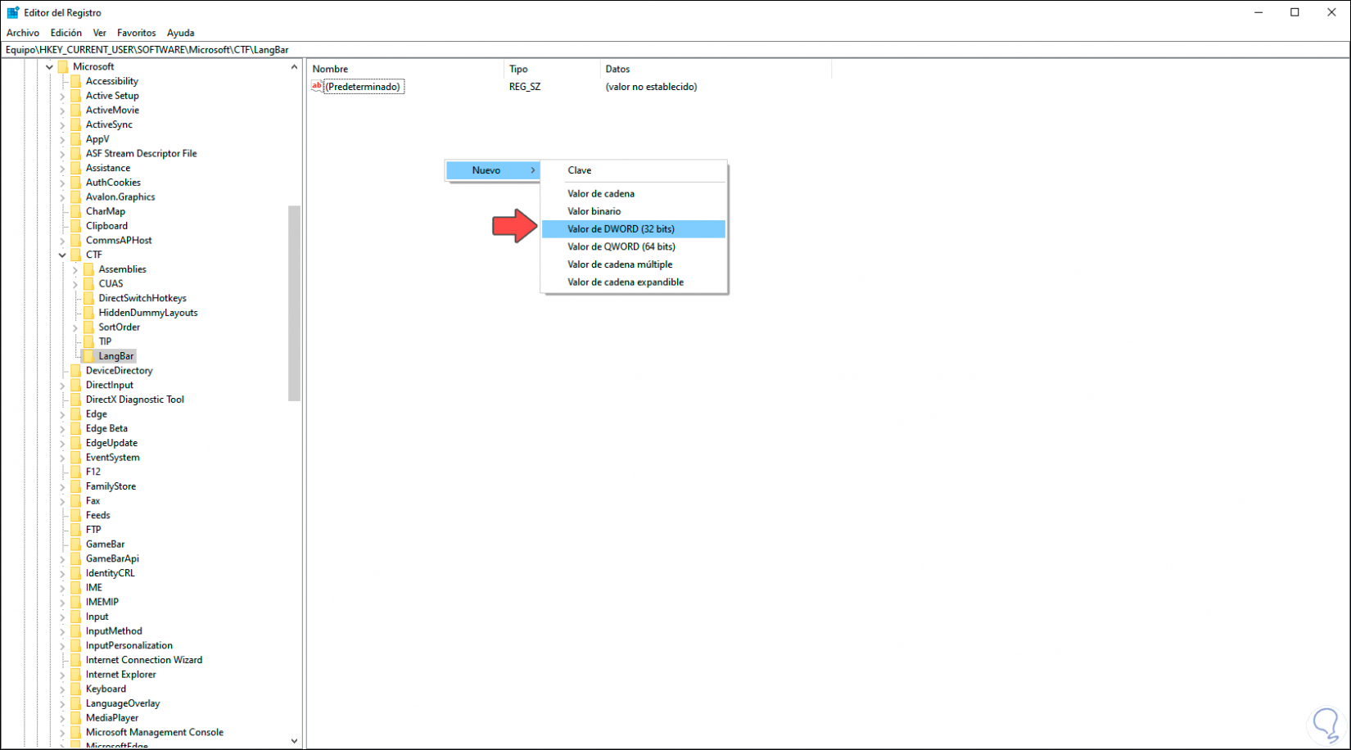Click the DirectSwitchHotkeys folder icon
The height and width of the screenshot is (750, 1351).
[88, 298]
